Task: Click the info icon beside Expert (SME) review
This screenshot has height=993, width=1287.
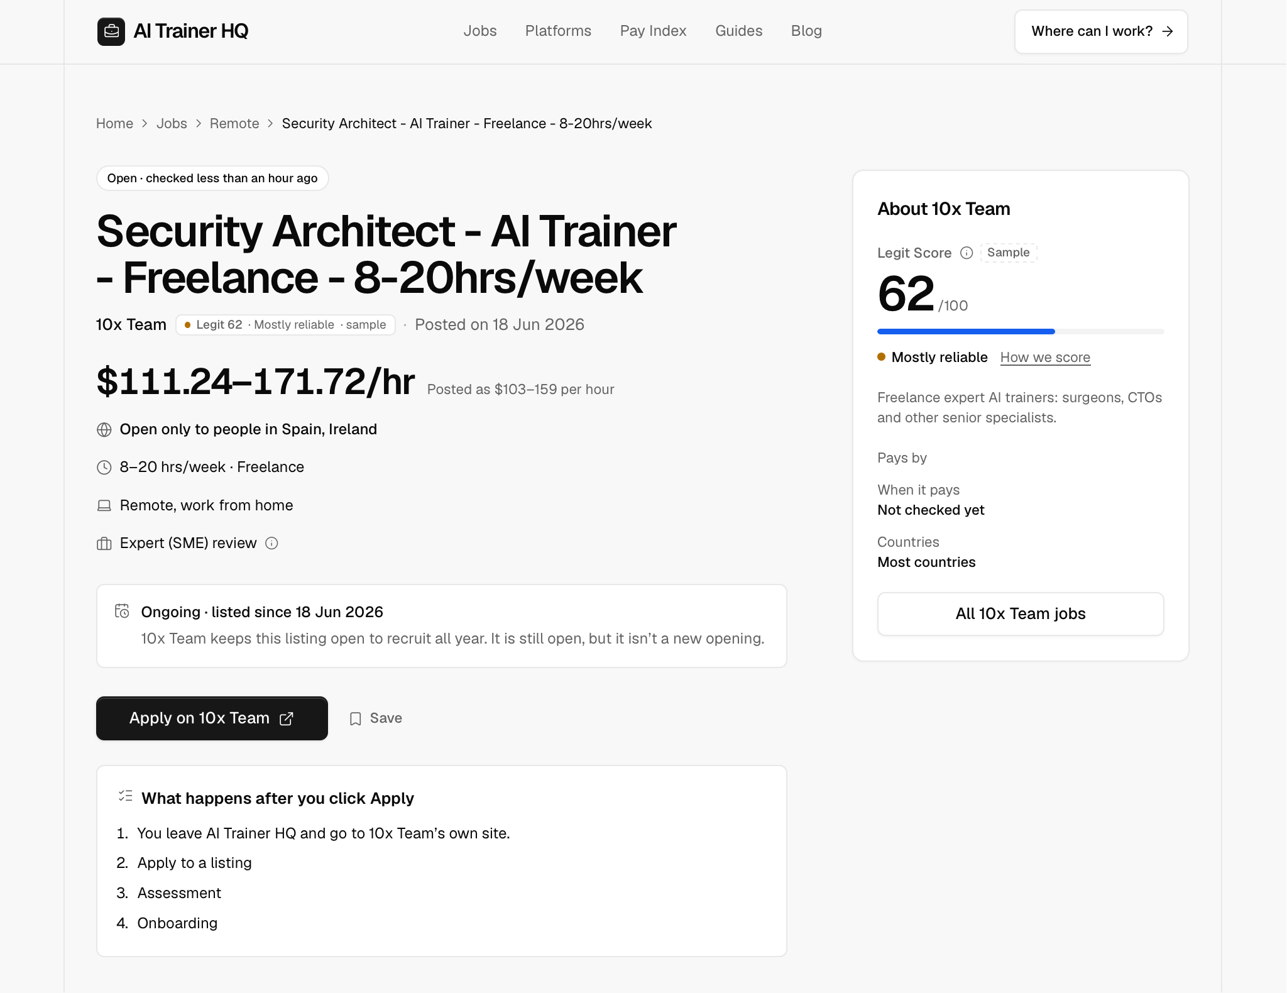Action: (x=271, y=543)
